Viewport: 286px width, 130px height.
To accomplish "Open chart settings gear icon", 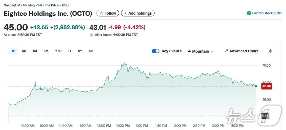I will (271, 51).
